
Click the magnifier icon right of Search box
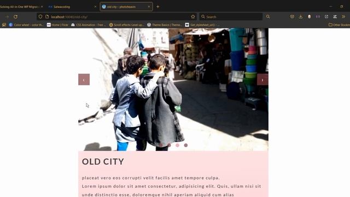(x=268, y=16)
